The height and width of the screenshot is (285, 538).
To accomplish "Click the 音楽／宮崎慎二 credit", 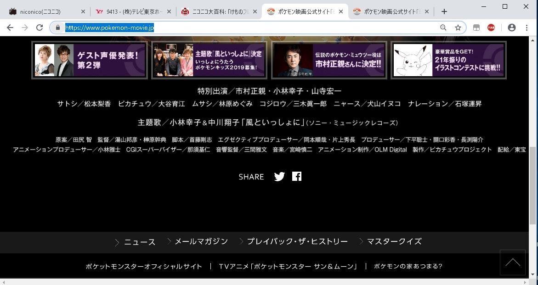I will point(292,150).
